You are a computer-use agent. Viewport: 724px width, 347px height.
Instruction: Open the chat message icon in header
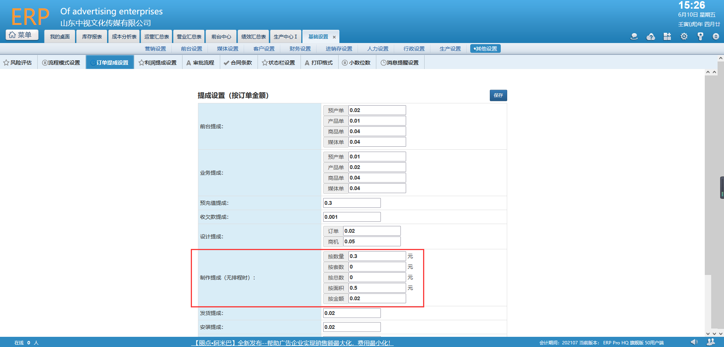[634, 37]
